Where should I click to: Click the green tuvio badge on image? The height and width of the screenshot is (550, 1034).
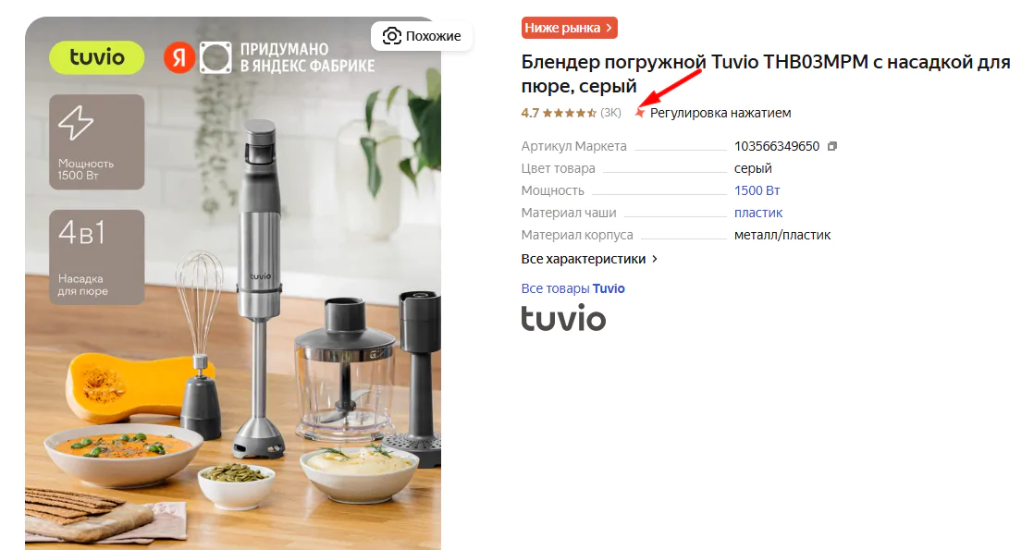tap(97, 57)
